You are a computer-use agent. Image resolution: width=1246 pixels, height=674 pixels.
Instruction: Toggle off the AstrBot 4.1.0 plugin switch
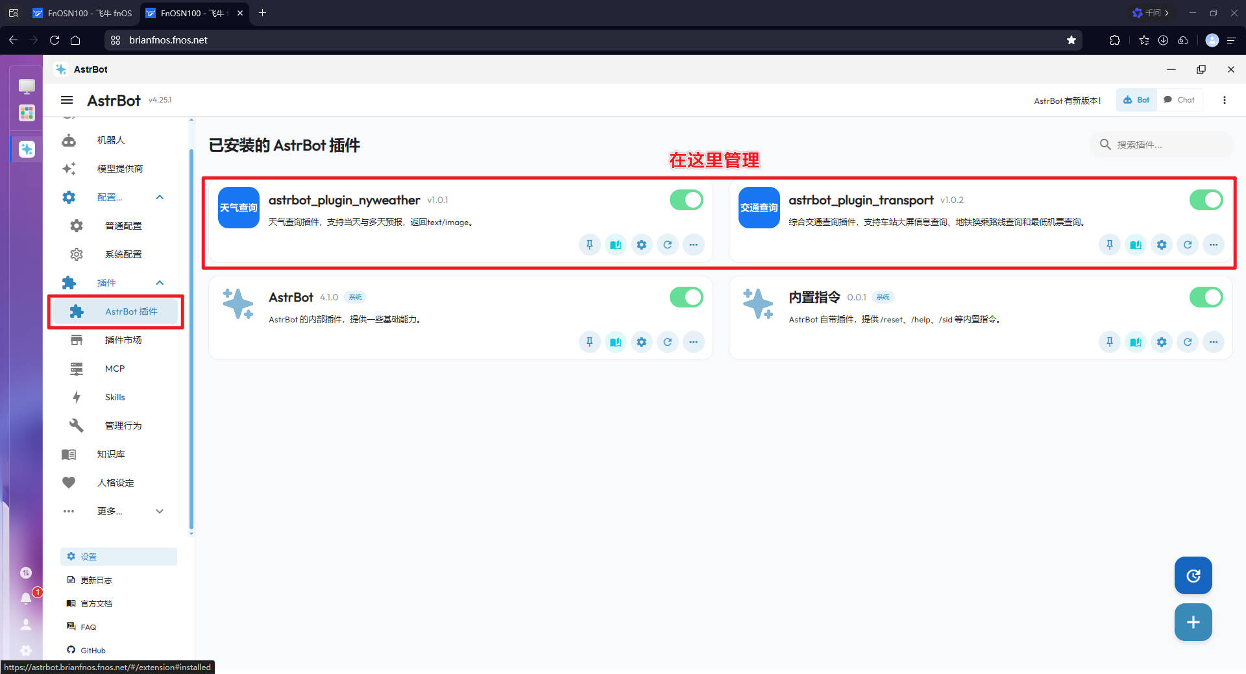point(687,297)
